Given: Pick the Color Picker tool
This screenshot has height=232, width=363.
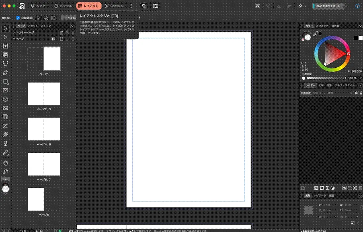Looking at the screenshot, I should 5,153.
